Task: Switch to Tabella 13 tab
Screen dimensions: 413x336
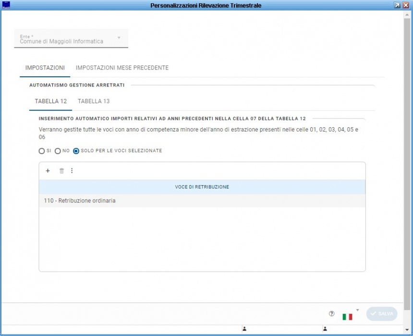Action: pyautogui.click(x=94, y=101)
